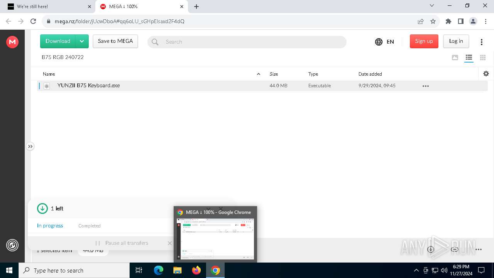Click the address bar URL
This screenshot has height=278, width=494.
119,21
